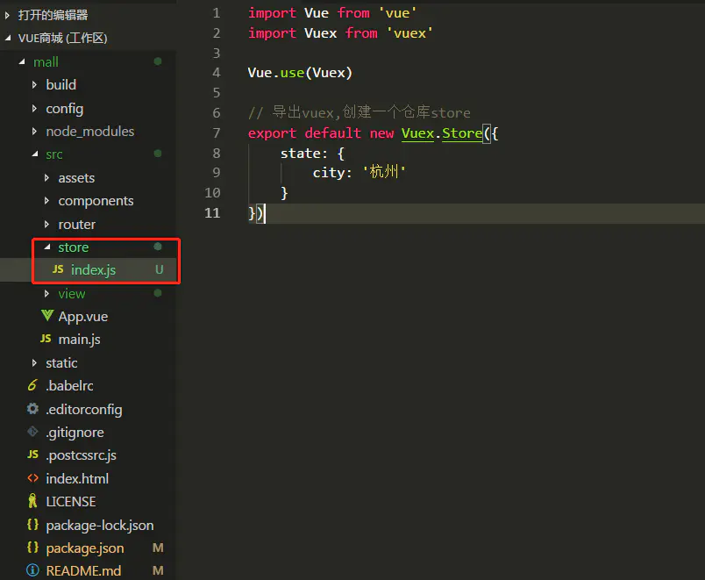Collapse the mall folder arrow
Viewport: 705px width, 580px height.
[x=22, y=61]
